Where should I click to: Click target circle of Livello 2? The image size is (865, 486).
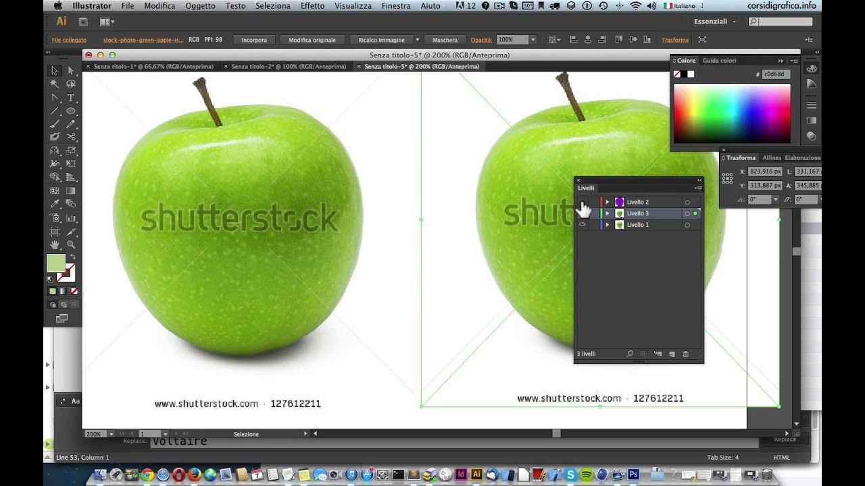[x=687, y=202]
